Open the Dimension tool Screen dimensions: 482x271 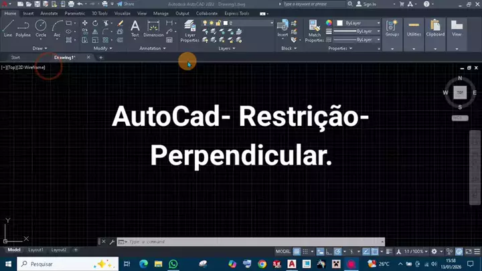pos(153,27)
